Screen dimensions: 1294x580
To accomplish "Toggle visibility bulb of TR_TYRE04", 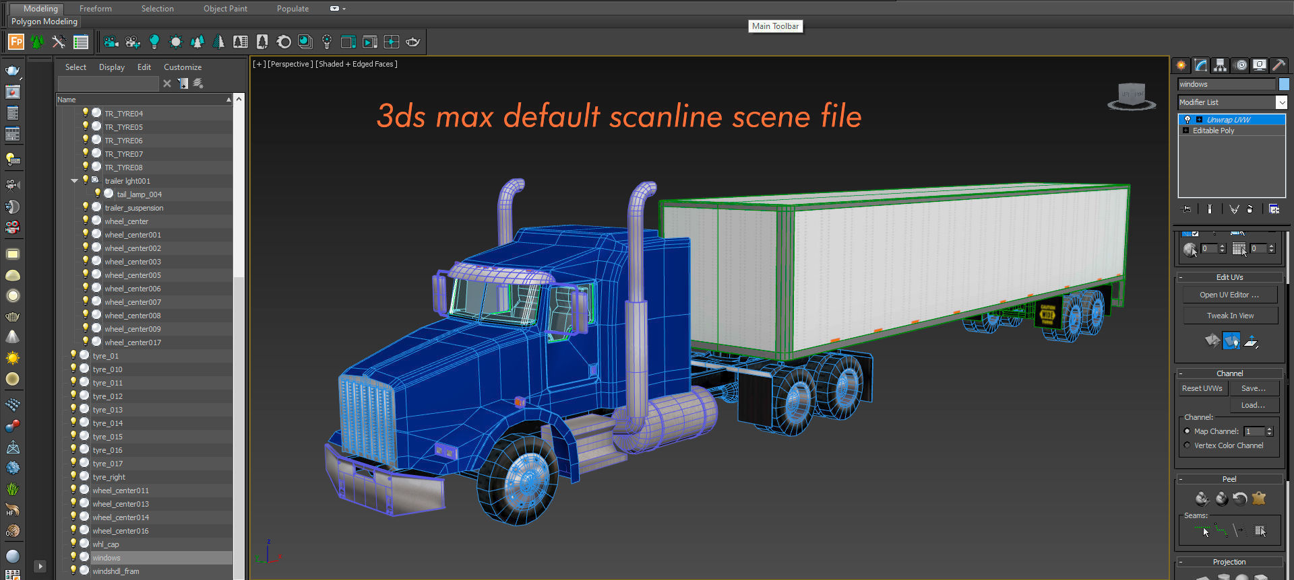I will 86,113.
